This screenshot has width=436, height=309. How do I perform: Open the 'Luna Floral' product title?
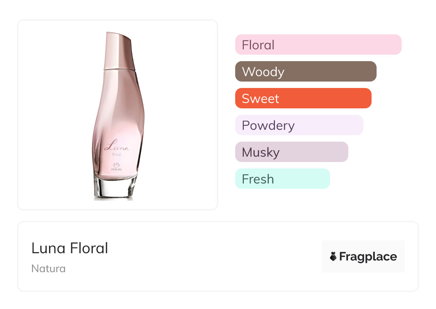[70, 248]
